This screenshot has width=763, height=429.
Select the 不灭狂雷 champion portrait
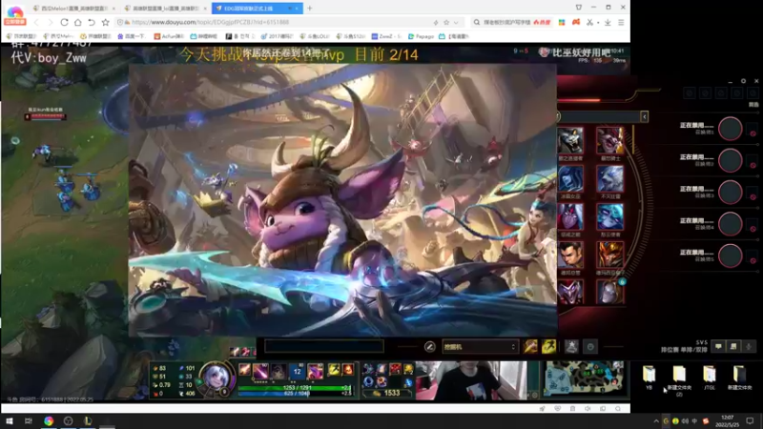point(609,179)
